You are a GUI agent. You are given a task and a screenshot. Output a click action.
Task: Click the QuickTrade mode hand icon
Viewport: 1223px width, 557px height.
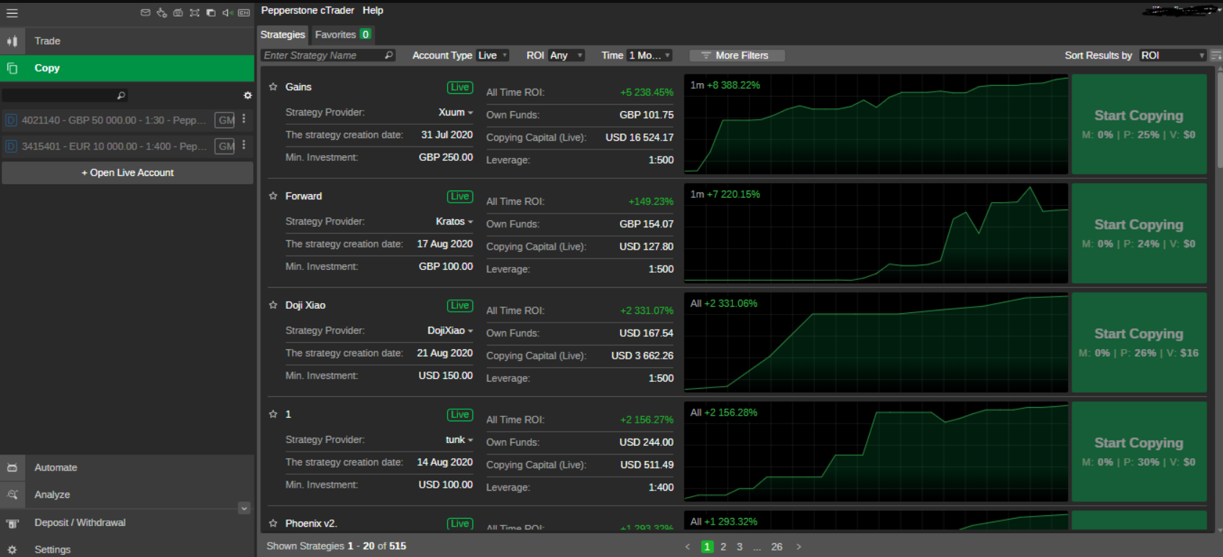(162, 13)
